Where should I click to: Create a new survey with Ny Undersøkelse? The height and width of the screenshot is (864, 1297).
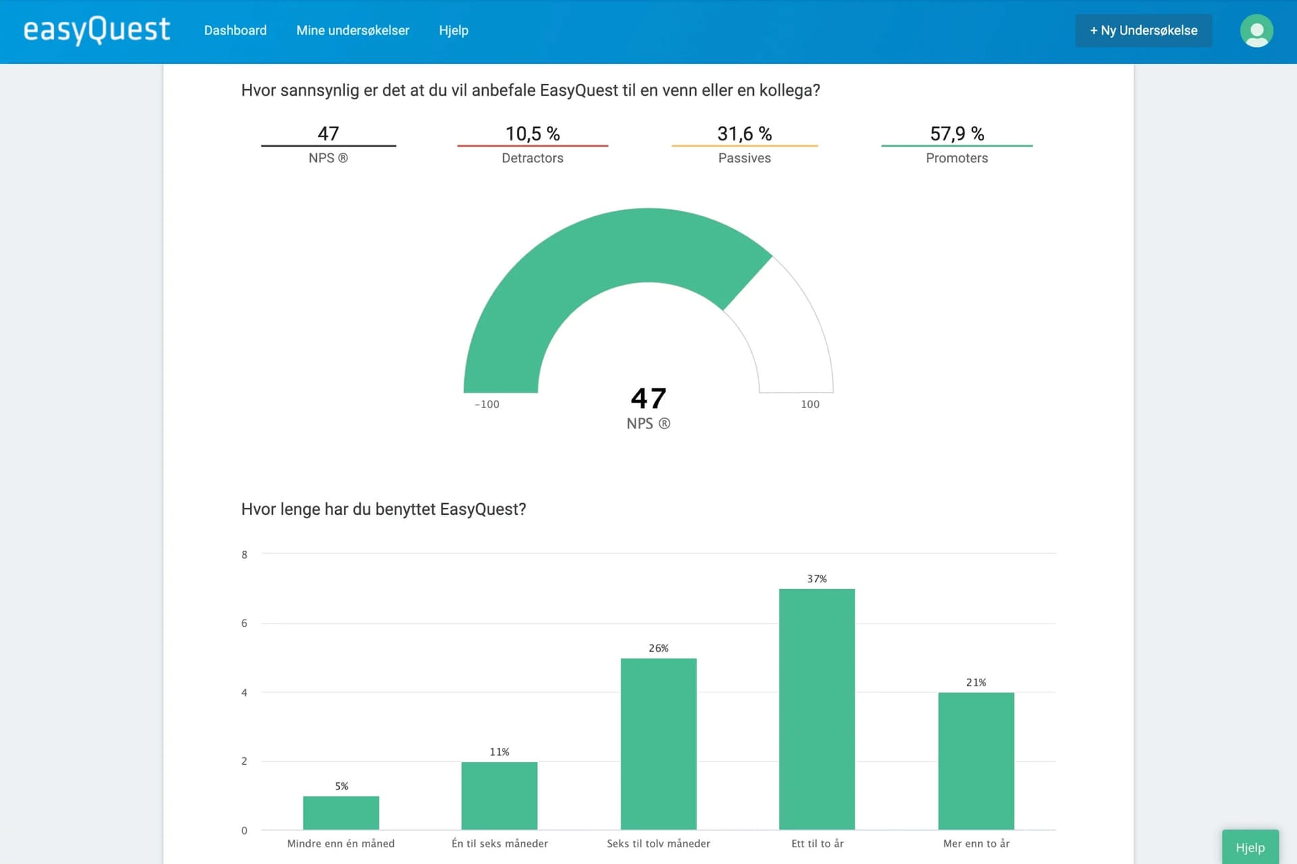(1143, 30)
